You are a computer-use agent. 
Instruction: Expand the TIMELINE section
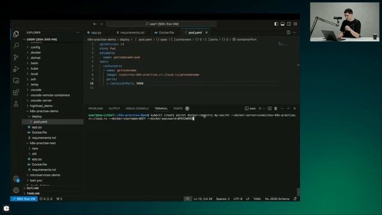tap(53, 193)
